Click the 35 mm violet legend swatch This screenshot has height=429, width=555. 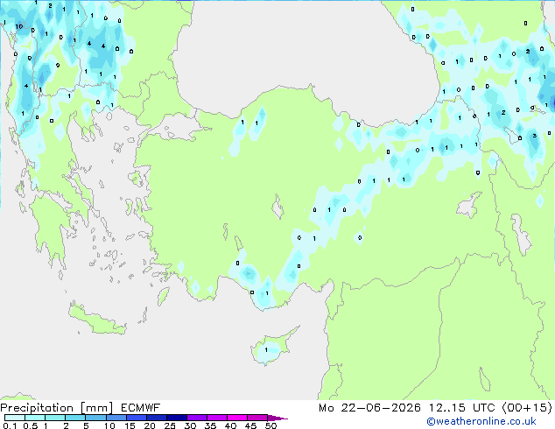[x=216, y=418]
